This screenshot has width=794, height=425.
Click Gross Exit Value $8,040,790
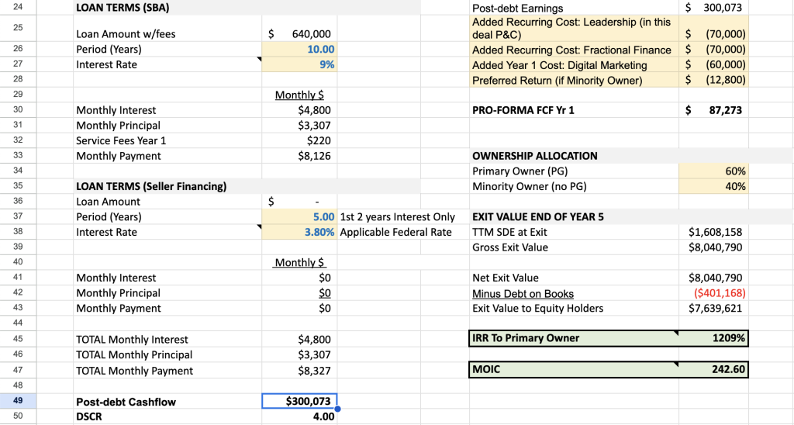[715, 247]
